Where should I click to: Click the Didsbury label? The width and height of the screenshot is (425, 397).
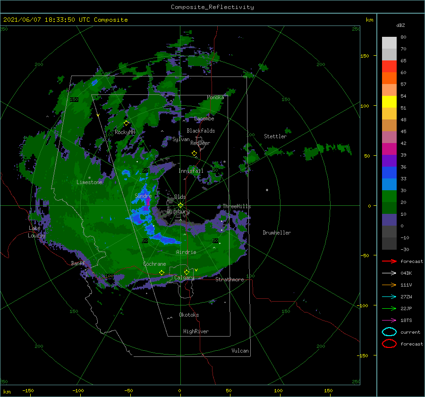pos(178,211)
